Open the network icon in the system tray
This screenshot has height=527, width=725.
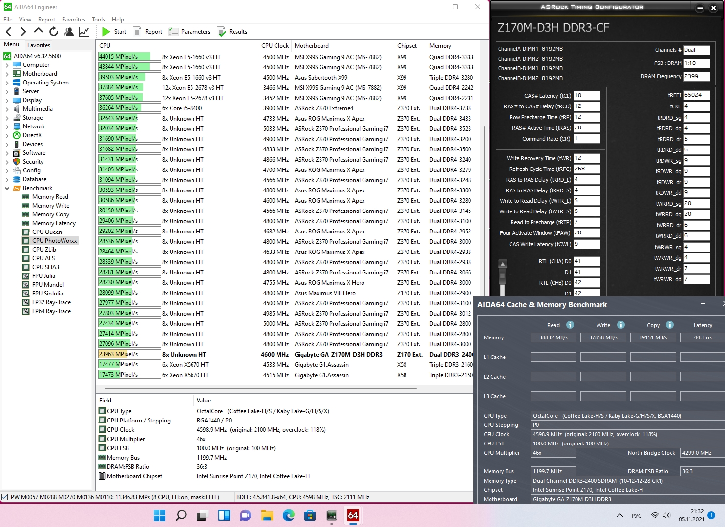coord(655,515)
